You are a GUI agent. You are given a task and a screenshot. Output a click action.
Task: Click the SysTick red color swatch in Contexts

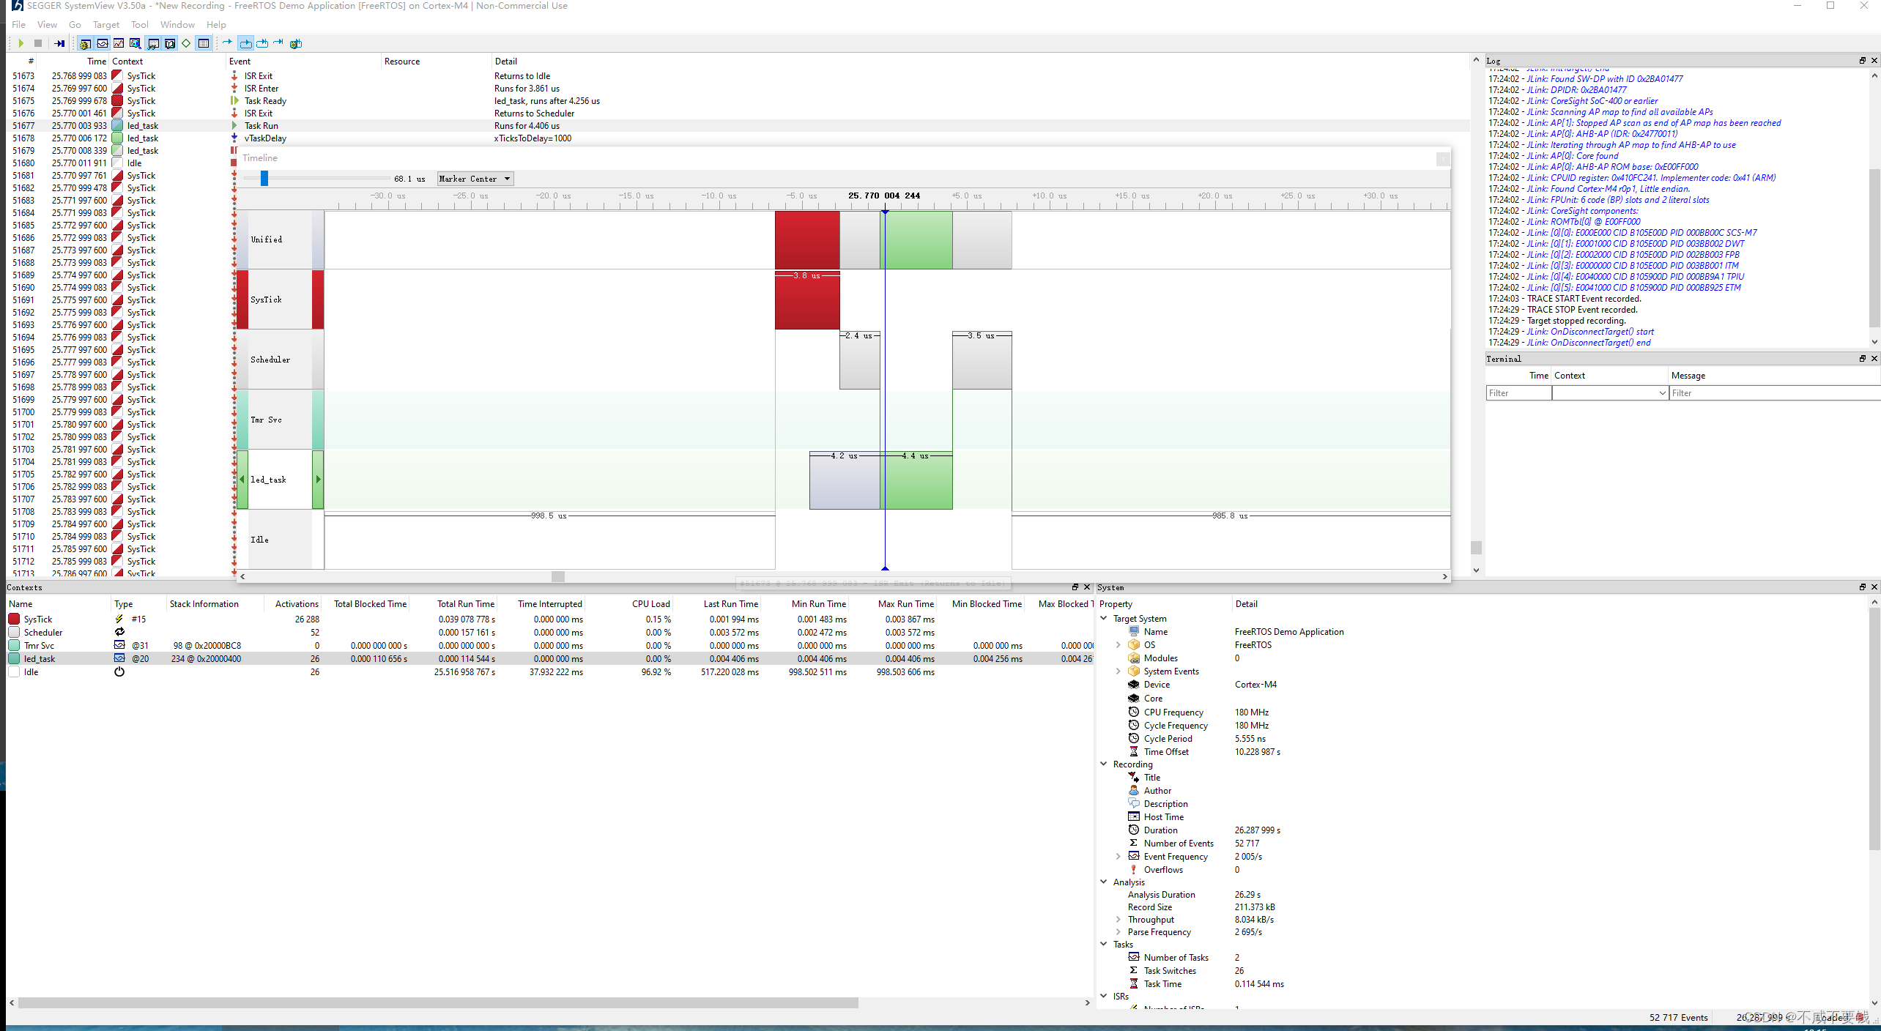14,619
